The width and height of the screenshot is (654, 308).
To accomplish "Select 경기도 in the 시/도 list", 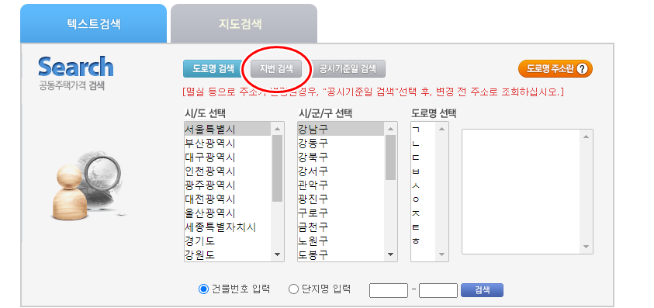I will point(228,241).
